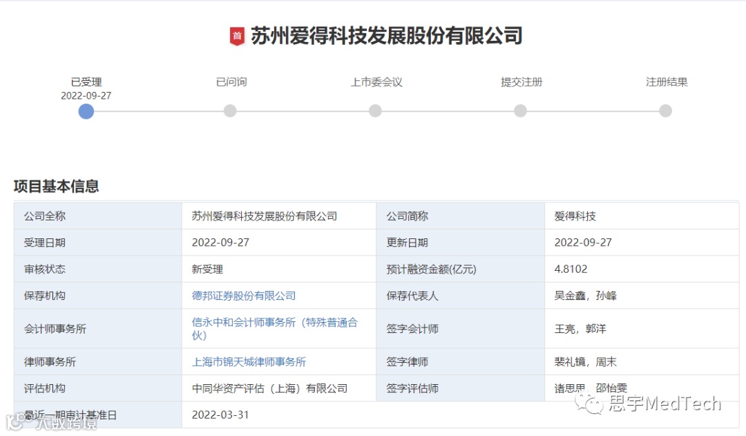
Task: Click the 评估机构 label cell
Action: 98,388
